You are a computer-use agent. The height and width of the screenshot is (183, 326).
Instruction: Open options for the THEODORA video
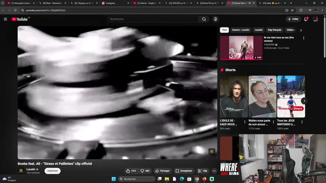(304, 38)
